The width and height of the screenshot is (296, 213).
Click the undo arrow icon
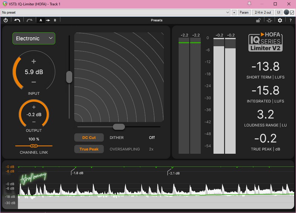[x=17, y=20]
